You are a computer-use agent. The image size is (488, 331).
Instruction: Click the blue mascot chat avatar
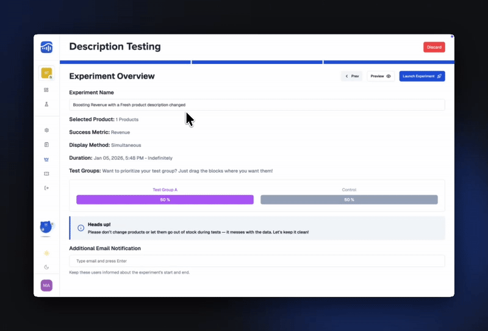[46, 227]
